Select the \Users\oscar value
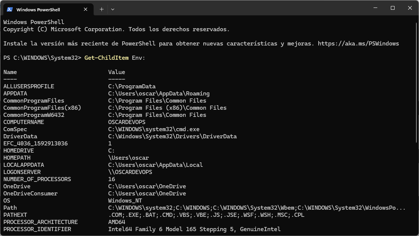The image size is (419, 236). point(129,158)
